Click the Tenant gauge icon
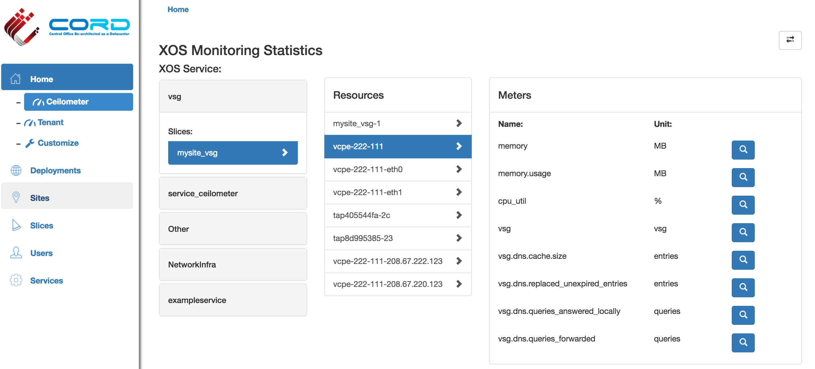The height and width of the screenshot is (369, 815). (x=30, y=123)
